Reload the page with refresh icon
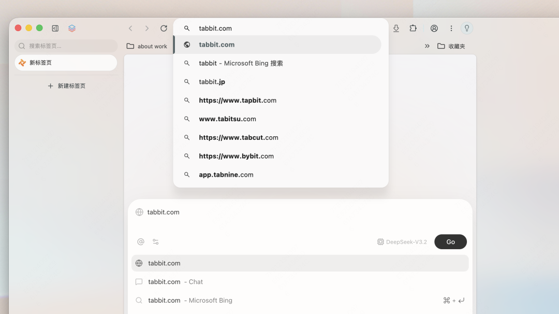Screen dimensions: 559x314 click(x=164, y=28)
